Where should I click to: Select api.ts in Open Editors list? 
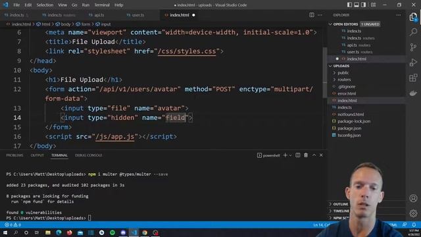[x=359, y=45]
